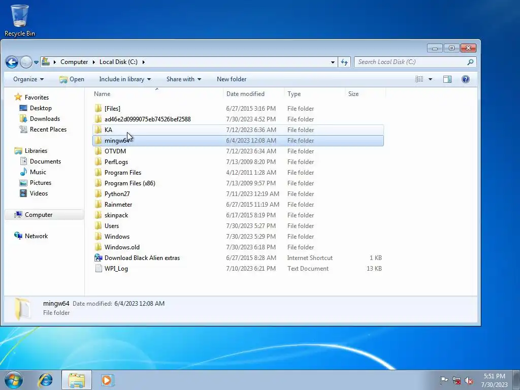Open the Share with dropdown
This screenshot has width=520, height=390.
(x=184, y=79)
